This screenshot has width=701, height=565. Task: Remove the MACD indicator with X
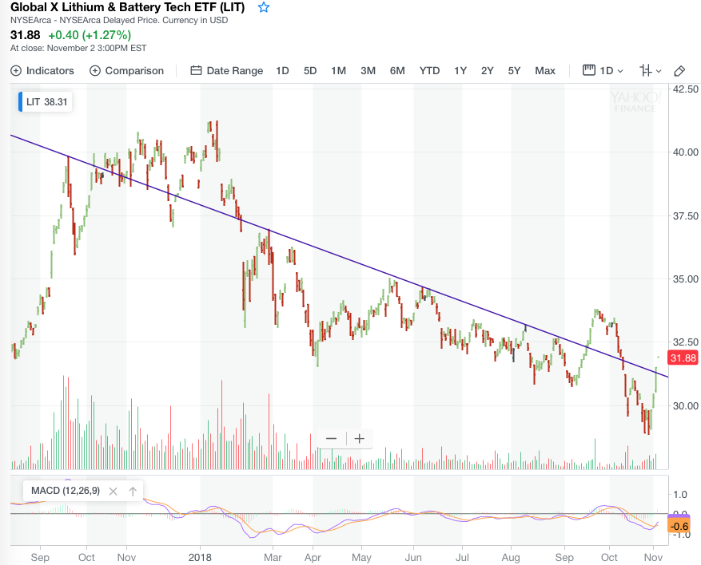(114, 492)
